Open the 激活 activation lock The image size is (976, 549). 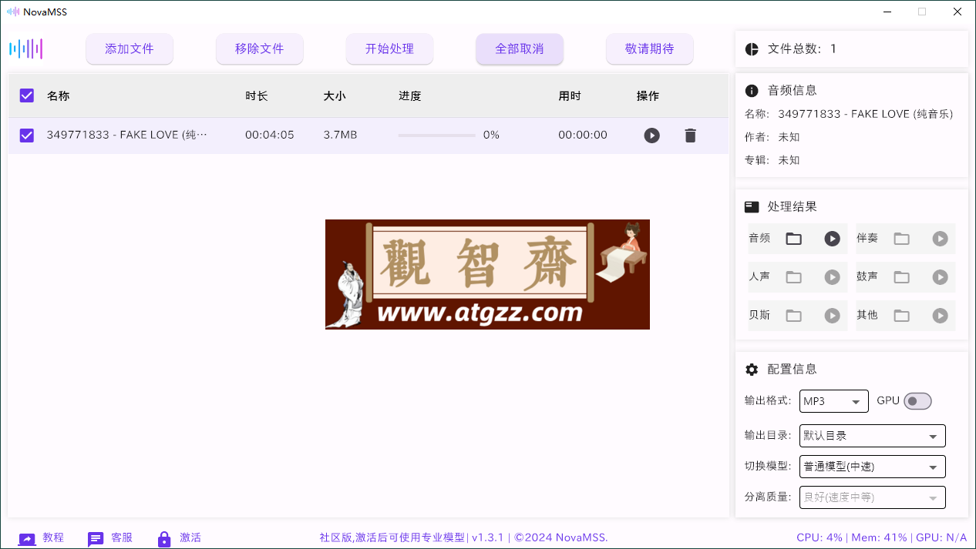click(x=179, y=538)
